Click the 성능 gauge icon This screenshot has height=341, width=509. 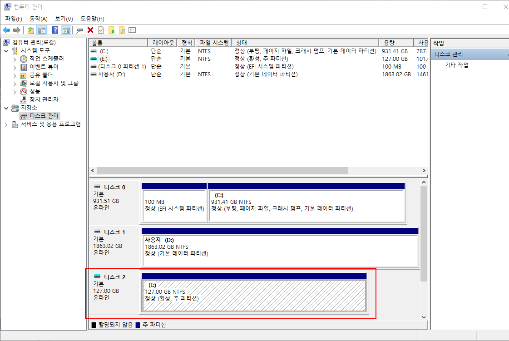(23, 92)
